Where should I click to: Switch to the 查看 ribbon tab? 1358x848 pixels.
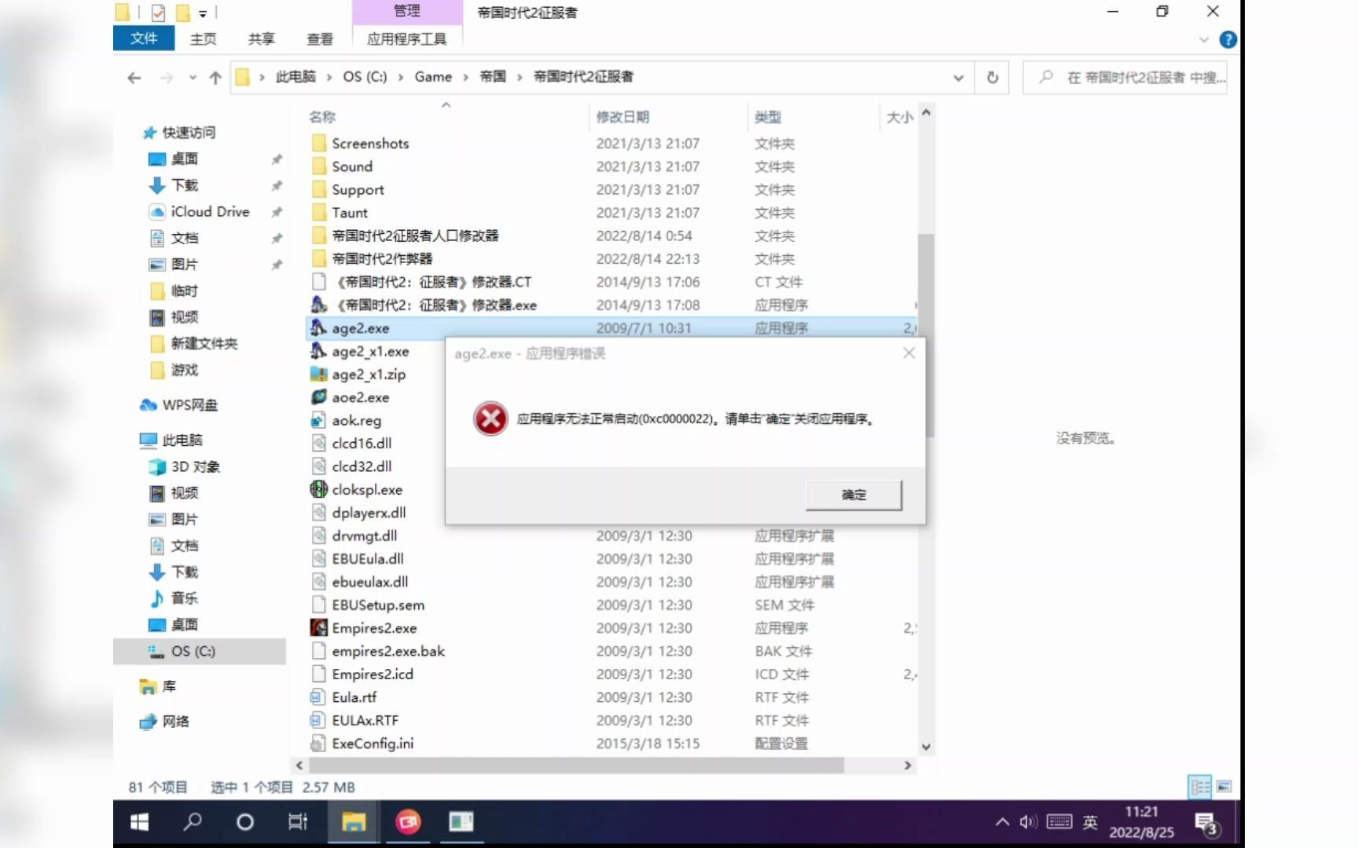pos(320,38)
